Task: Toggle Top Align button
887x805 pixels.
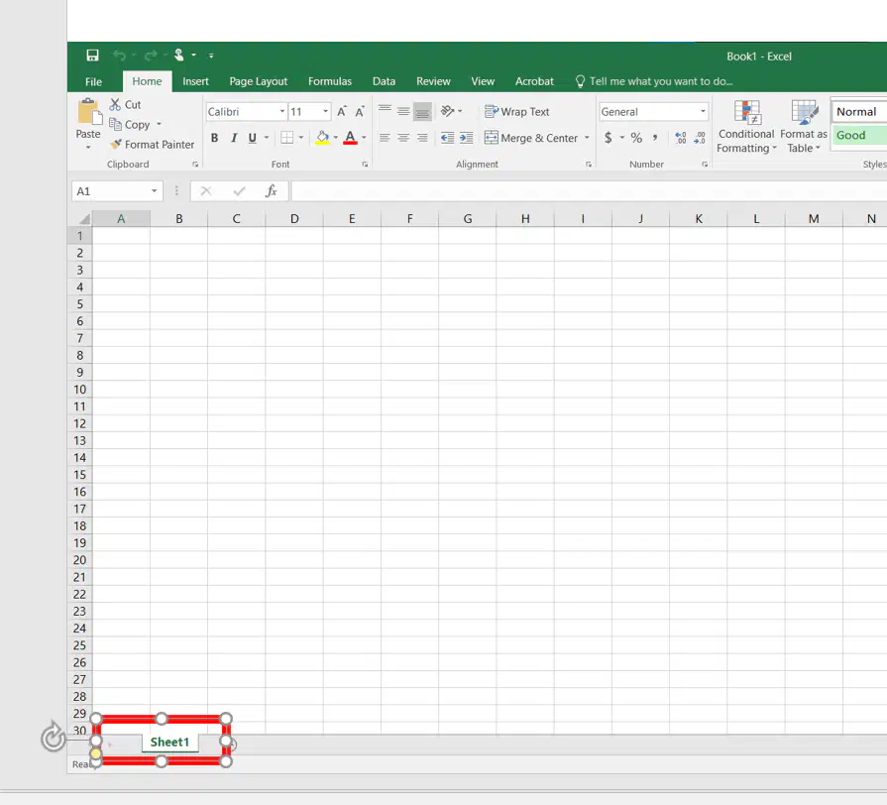Action: [x=385, y=110]
